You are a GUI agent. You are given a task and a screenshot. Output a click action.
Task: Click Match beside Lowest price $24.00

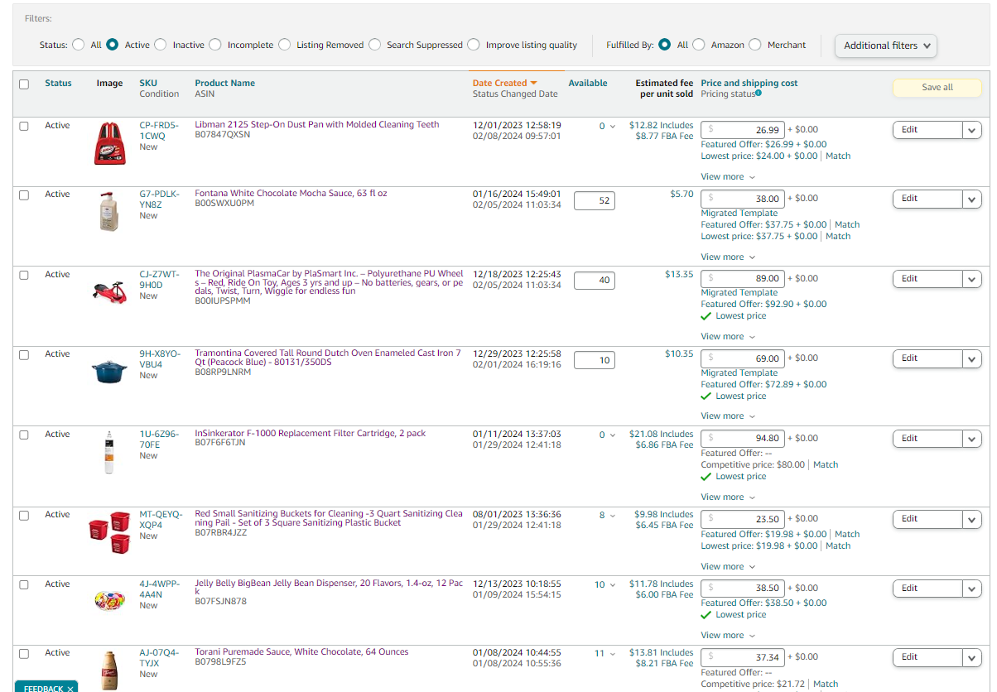pos(838,156)
